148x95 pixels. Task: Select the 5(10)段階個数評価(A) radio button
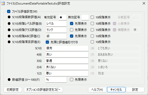(9, 17)
